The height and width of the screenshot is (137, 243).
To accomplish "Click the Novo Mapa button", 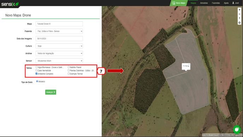I will (x=179, y=3).
